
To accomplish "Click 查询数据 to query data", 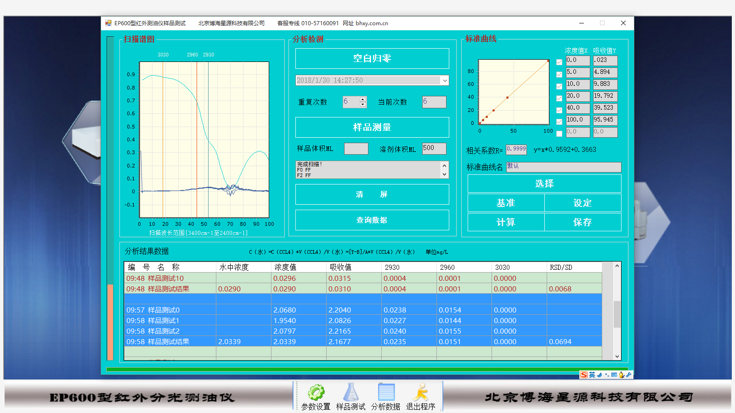I will coord(372,220).
